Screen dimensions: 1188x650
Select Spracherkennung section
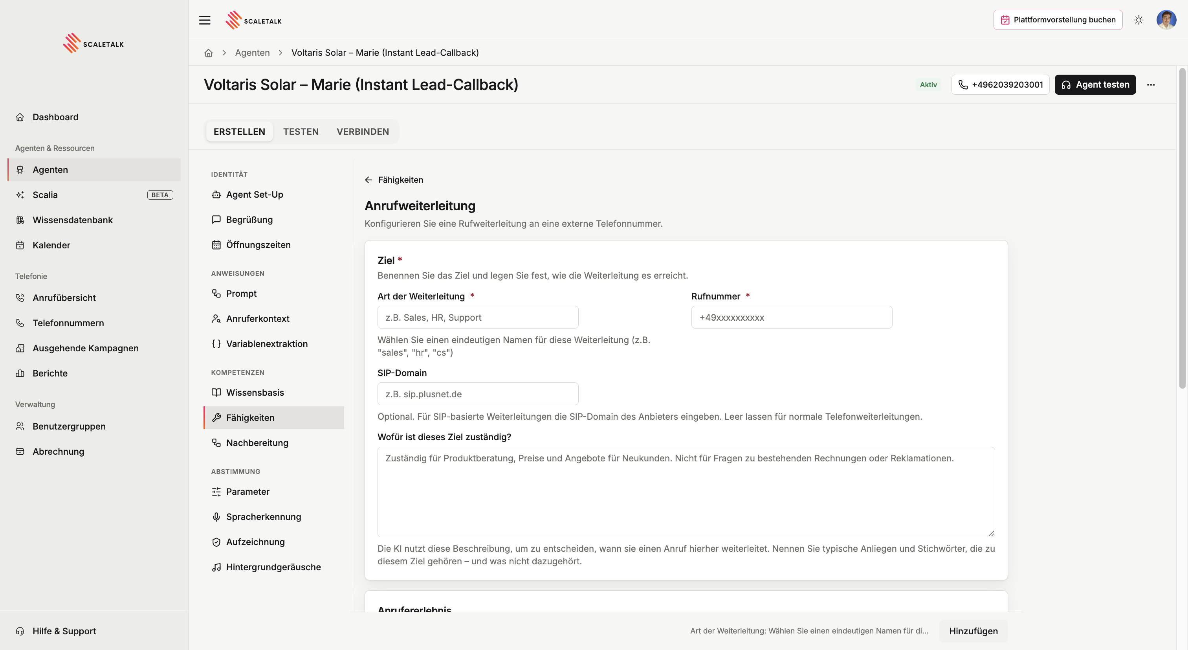(x=274, y=517)
